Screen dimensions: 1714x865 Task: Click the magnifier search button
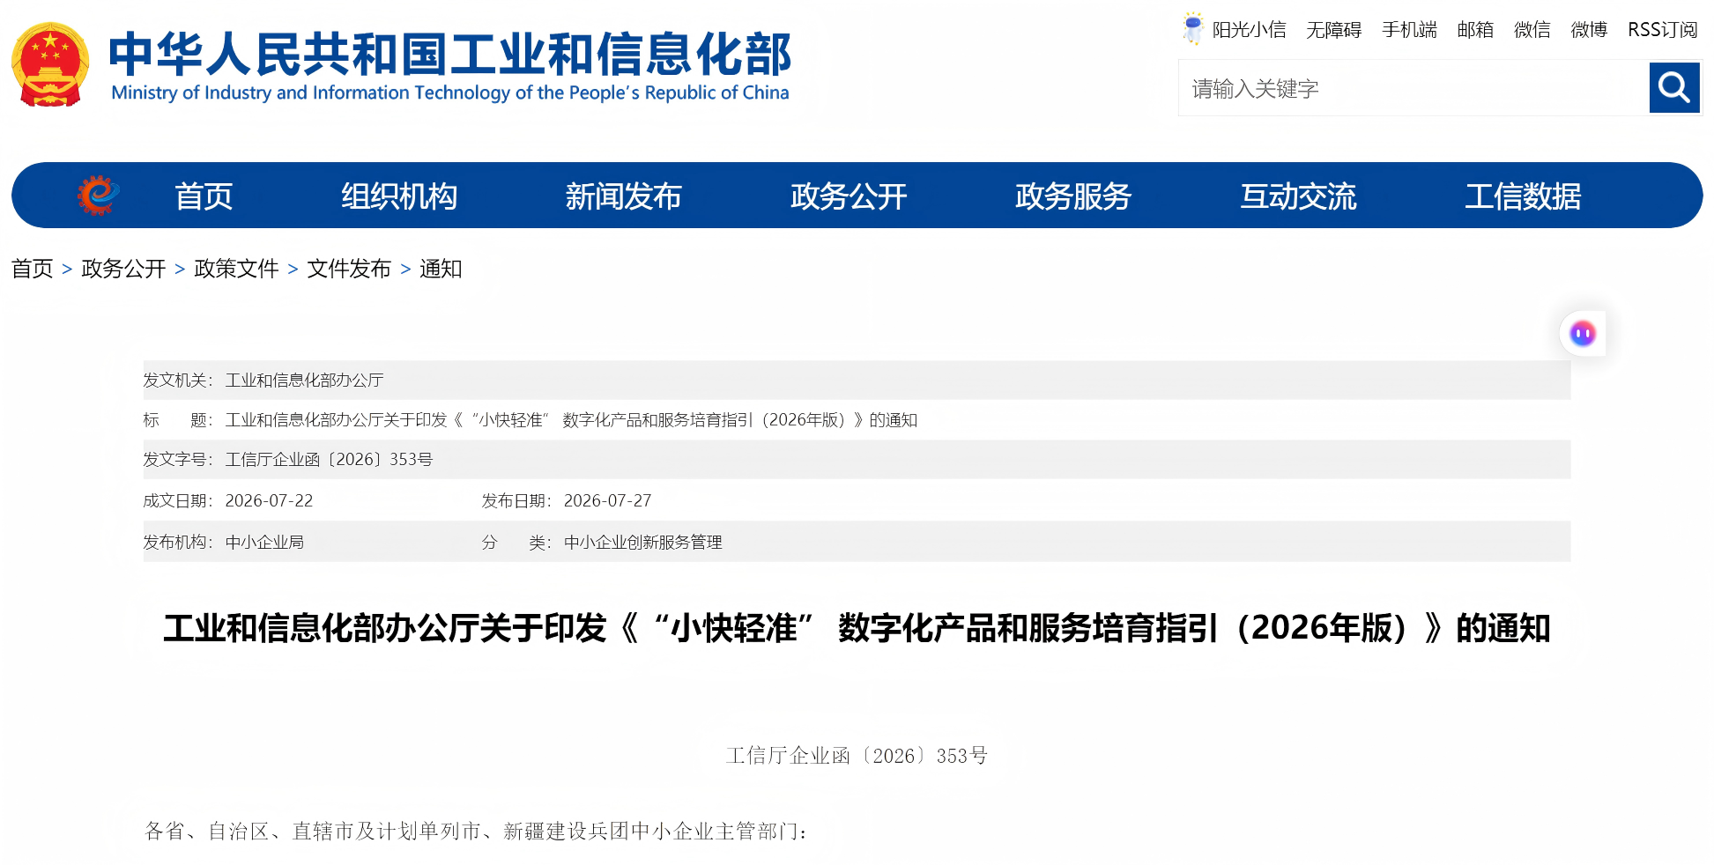1674,87
